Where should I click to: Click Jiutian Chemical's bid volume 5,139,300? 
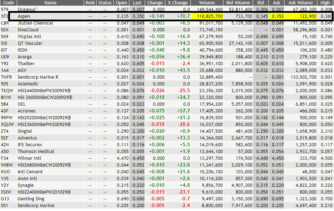[242, 23]
